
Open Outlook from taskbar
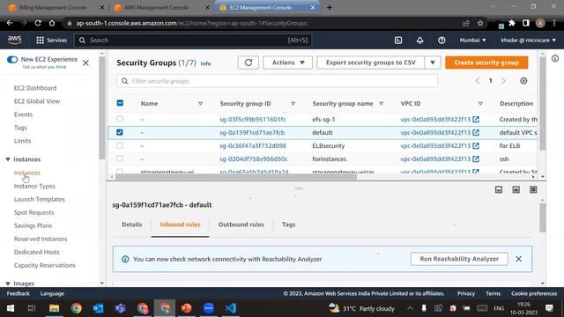point(98,308)
